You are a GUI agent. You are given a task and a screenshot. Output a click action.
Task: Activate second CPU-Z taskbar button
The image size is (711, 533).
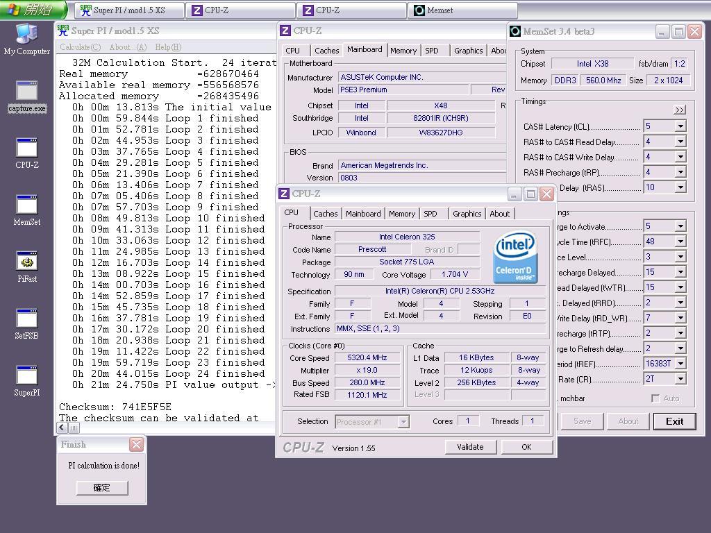[x=351, y=10]
